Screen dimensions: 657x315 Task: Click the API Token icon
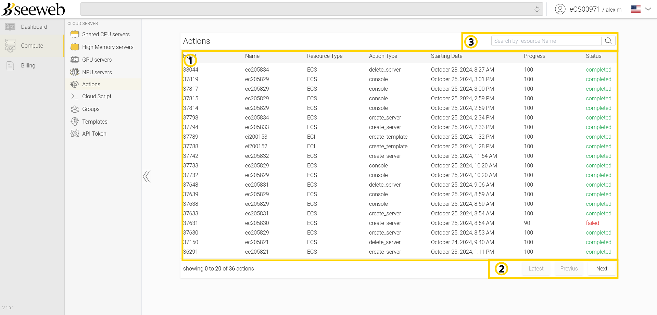75,134
